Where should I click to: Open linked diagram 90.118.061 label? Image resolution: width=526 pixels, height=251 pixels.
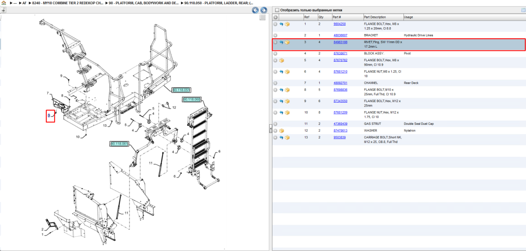point(119,144)
